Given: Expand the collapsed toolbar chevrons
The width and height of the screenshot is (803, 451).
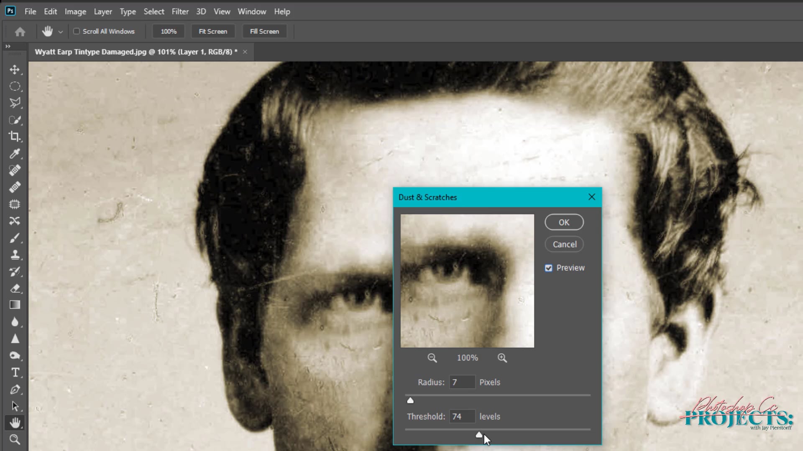Looking at the screenshot, I should coord(8,46).
